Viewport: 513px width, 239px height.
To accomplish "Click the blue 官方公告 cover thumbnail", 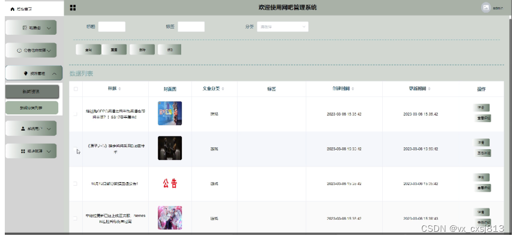I will coord(170,113).
